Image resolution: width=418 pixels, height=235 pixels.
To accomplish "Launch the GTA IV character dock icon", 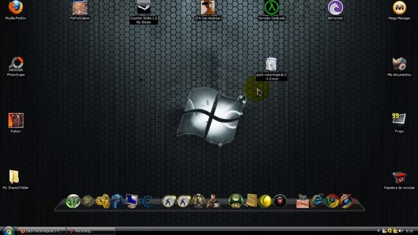I will click(214, 201).
